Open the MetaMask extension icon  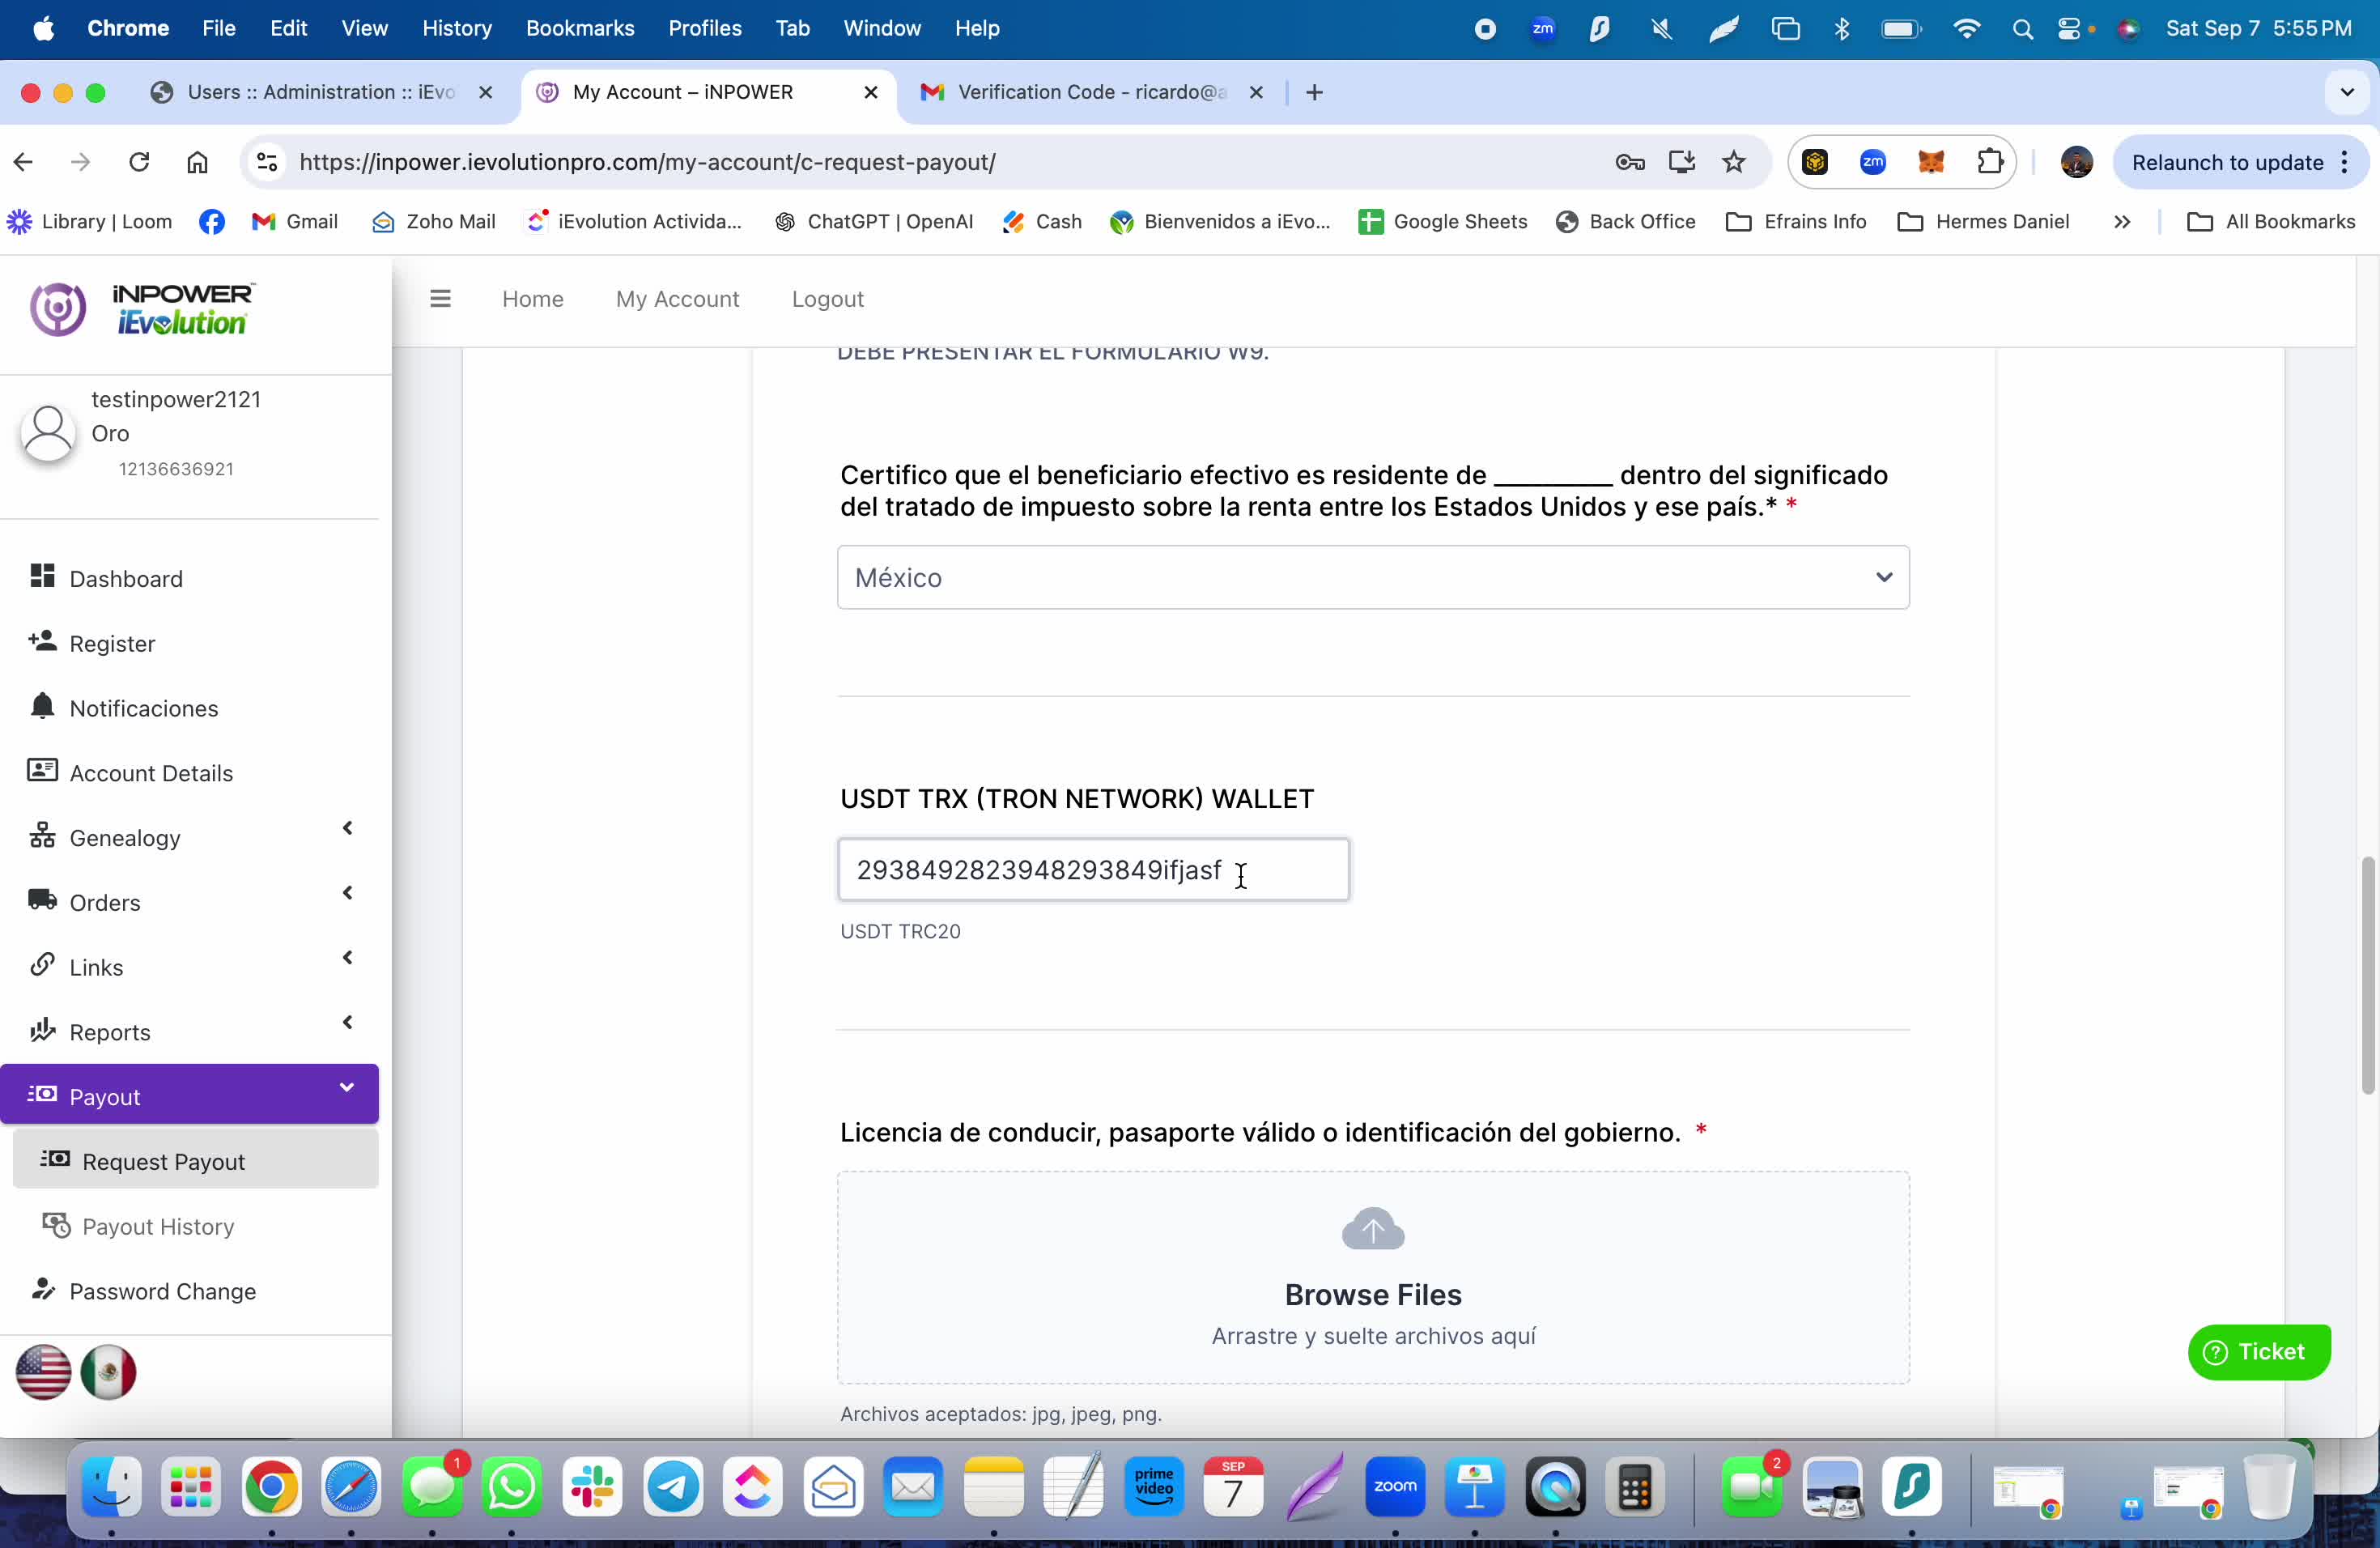point(1931,161)
